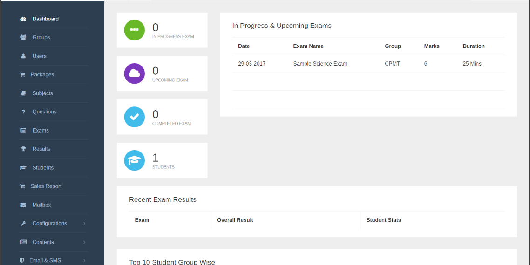Click the Marks column header

point(432,46)
